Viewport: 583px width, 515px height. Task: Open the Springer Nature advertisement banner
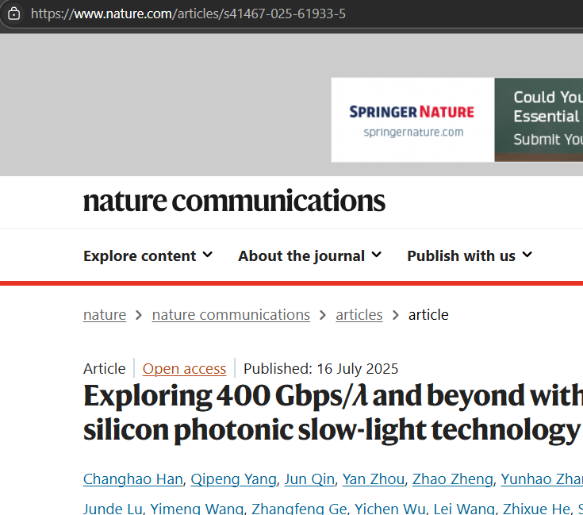tap(457, 120)
